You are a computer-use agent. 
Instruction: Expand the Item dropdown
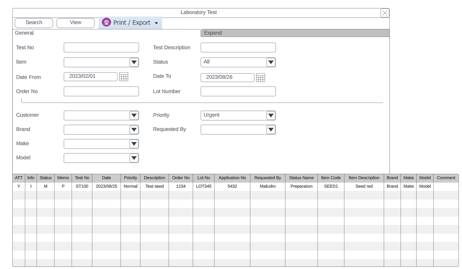(x=134, y=62)
